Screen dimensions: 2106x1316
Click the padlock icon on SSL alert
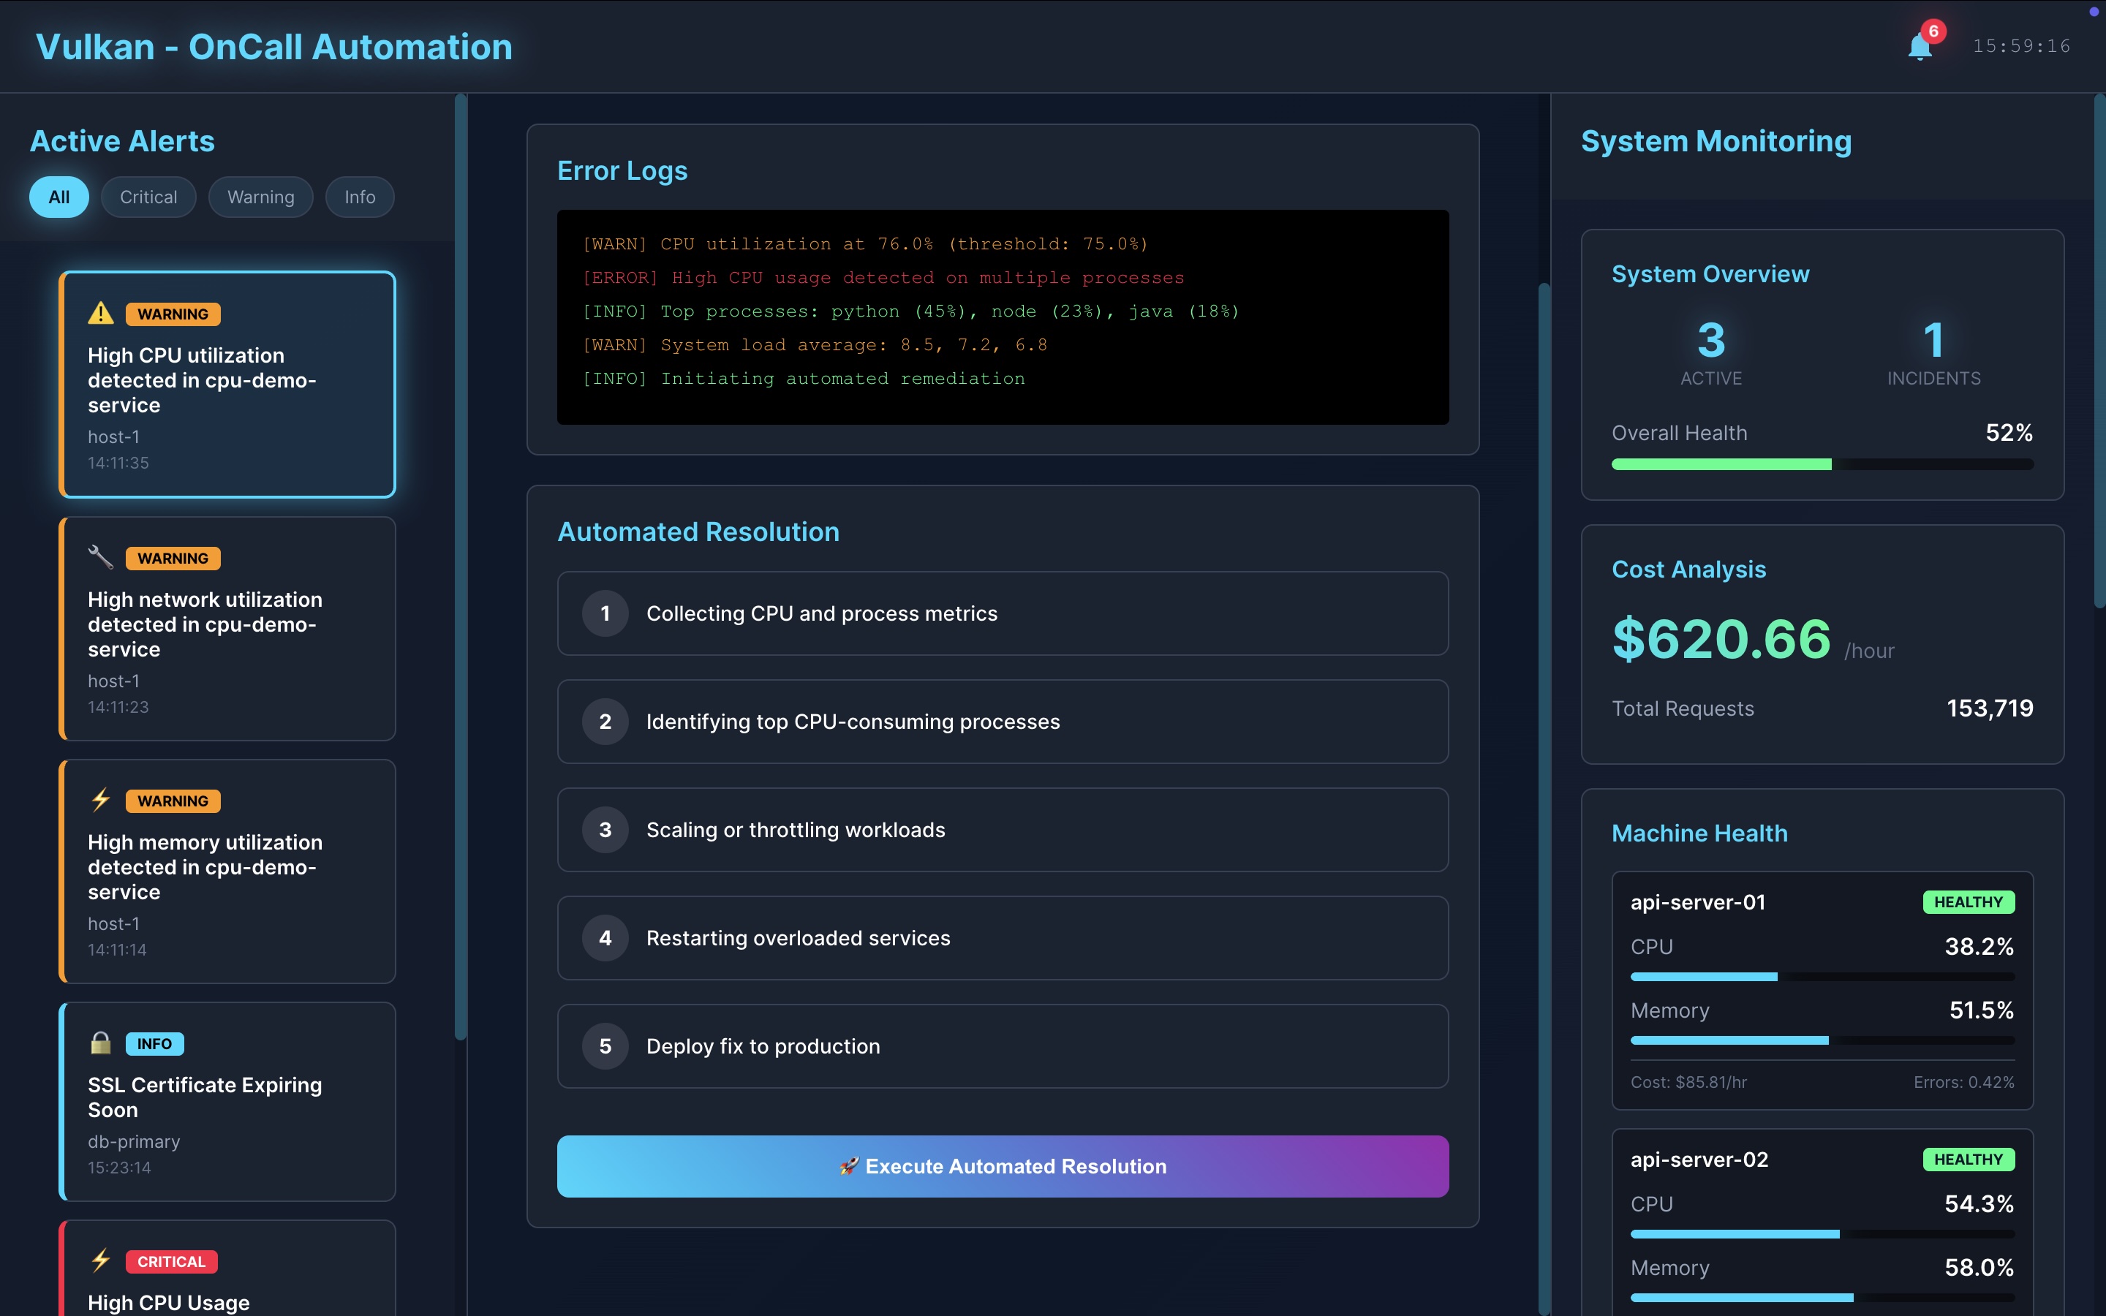pyautogui.click(x=101, y=1043)
